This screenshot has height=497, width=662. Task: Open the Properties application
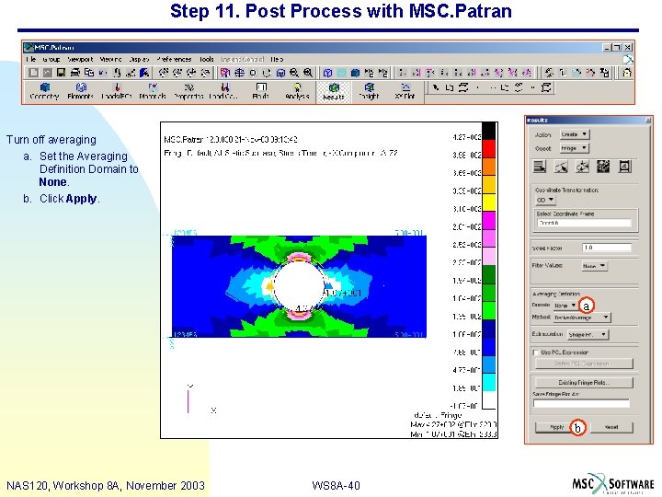point(188,91)
